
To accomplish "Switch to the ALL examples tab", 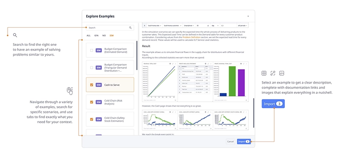I will (x=88, y=36).
